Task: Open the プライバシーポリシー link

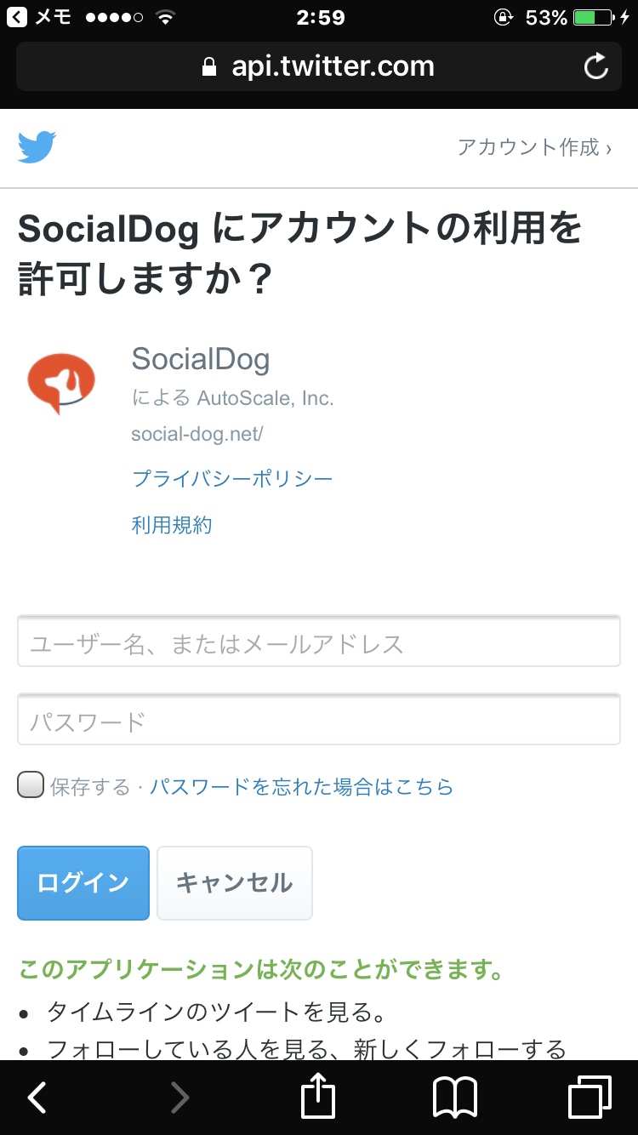Action: coord(232,478)
